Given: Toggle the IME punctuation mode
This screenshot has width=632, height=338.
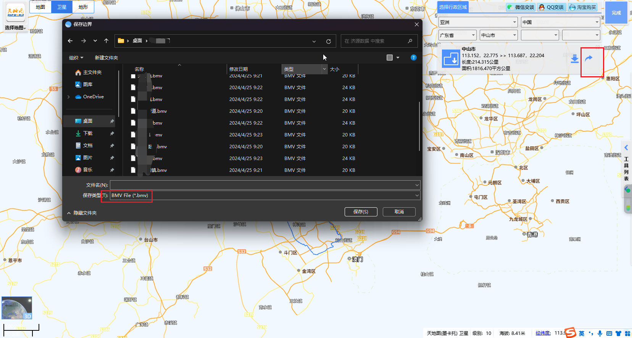Looking at the screenshot, I should [591, 333].
